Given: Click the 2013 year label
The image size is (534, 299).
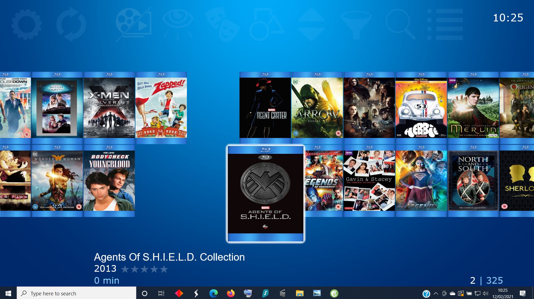Looking at the screenshot, I should 105,269.
